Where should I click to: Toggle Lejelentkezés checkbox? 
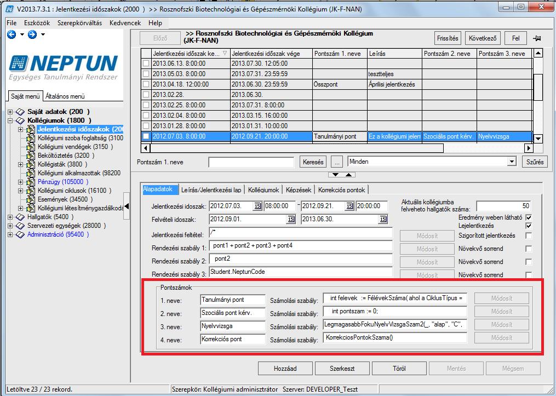529,226
